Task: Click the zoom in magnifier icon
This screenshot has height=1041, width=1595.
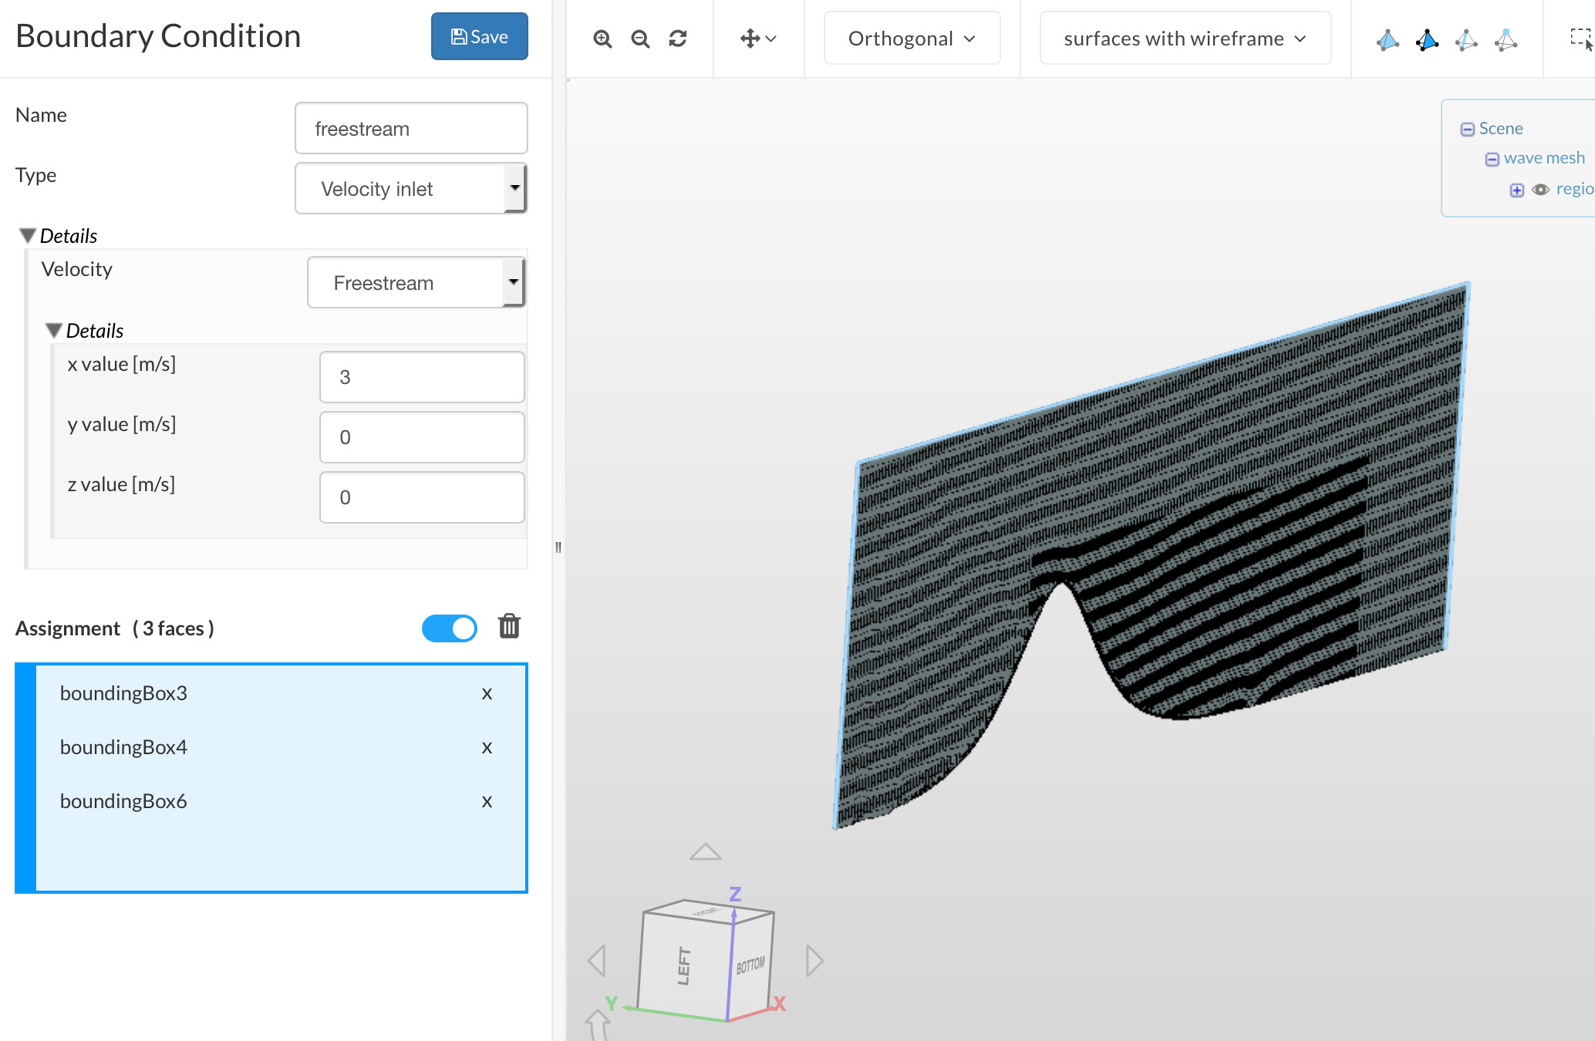Action: pyautogui.click(x=602, y=39)
